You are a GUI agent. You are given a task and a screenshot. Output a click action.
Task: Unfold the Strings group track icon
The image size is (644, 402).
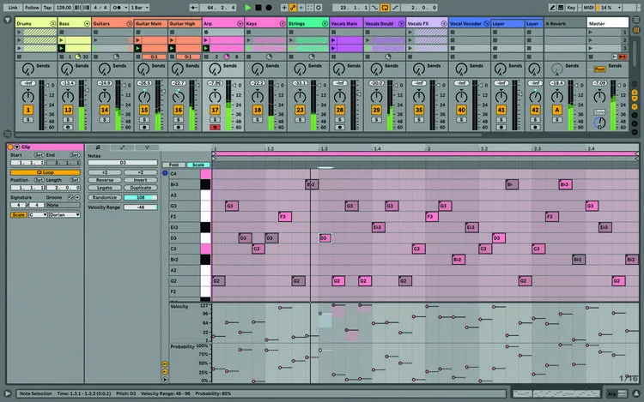(325, 24)
